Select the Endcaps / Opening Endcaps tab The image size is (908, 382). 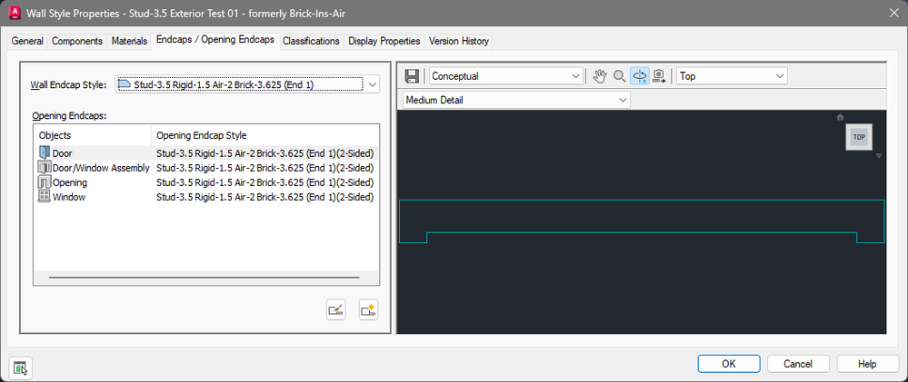215,40
